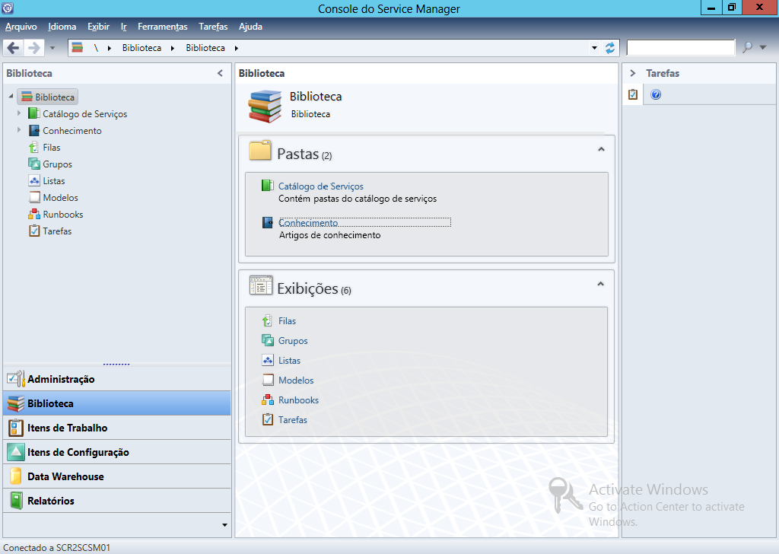Screen dimensions: 779x554
Task: Open the Ajuda menu
Action: (x=250, y=27)
